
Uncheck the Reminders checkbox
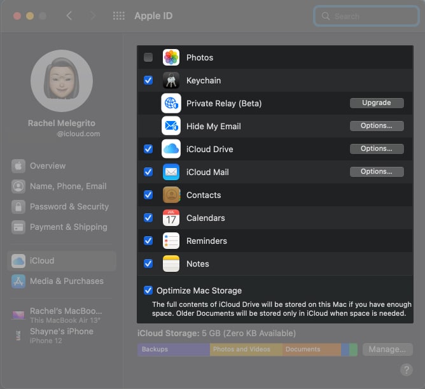tap(148, 241)
